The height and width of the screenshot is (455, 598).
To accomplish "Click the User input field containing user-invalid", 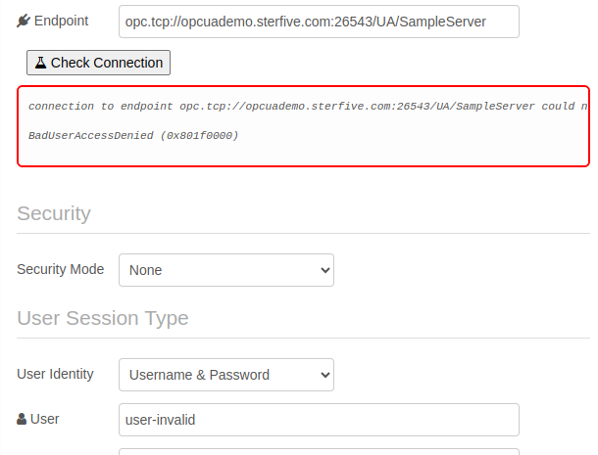I will tap(319, 420).
